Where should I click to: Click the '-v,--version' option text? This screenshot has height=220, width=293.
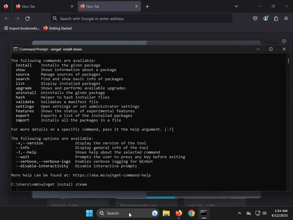click(29, 143)
